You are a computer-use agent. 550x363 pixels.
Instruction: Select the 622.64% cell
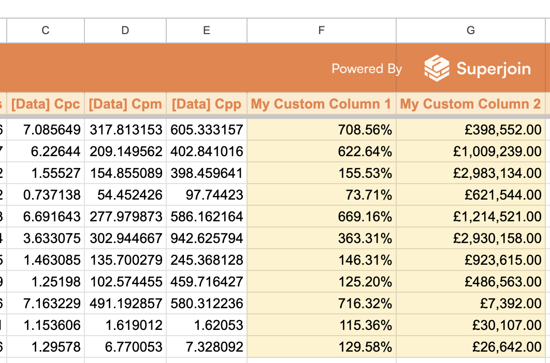pos(322,152)
